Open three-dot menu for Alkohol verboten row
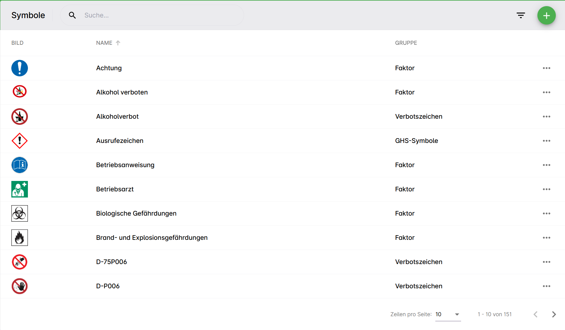This screenshot has width=565, height=330. (x=546, y=92)
